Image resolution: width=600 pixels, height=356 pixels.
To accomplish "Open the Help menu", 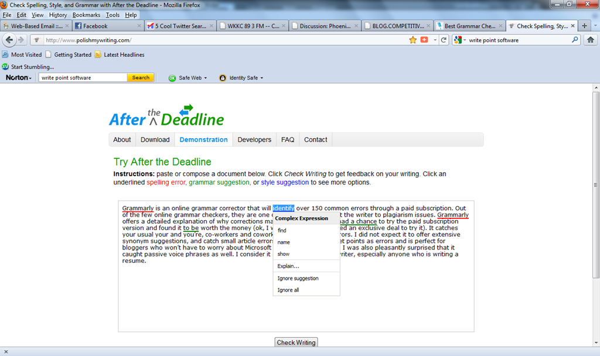I will click(x=131, y=15).
